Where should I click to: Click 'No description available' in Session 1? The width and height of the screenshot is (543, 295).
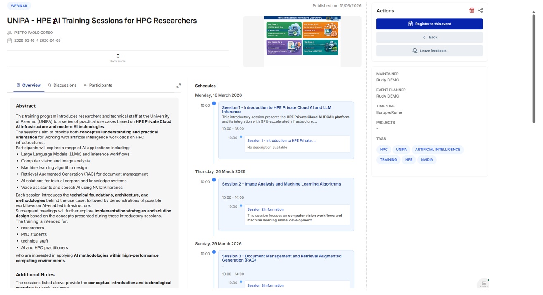(267, 147)
